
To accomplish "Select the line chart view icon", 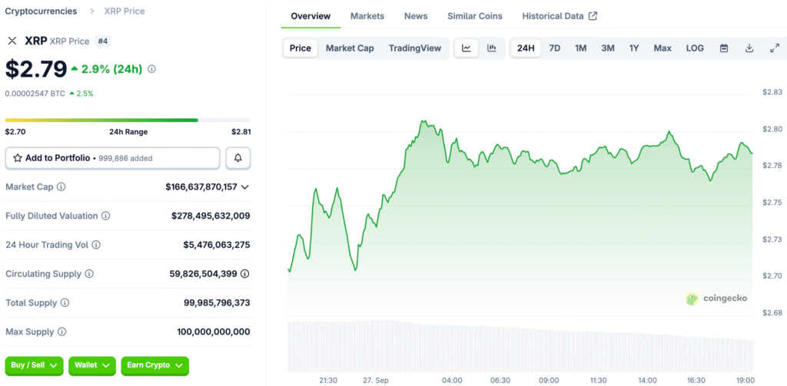I will click(x=467, y=48).
